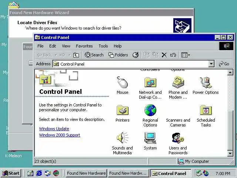Open the View menu
This screenshot has width=237, height=178.
tap(66, 46)
